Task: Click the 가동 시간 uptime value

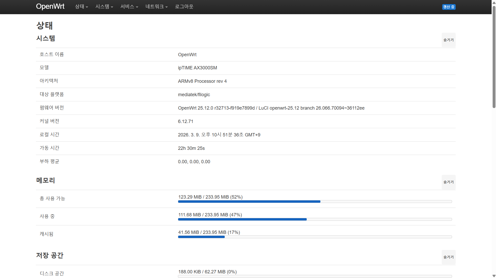Action: [x=191, y=148]
